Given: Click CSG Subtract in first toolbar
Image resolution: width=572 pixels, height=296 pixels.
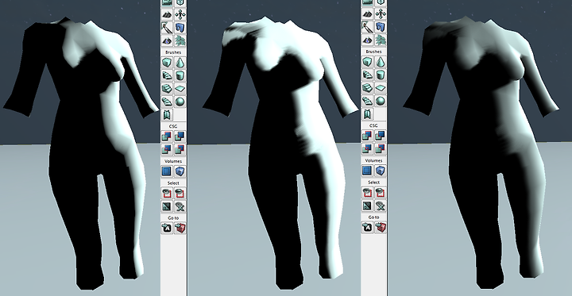Looking at the screenshot, I should tap(180, 136).
